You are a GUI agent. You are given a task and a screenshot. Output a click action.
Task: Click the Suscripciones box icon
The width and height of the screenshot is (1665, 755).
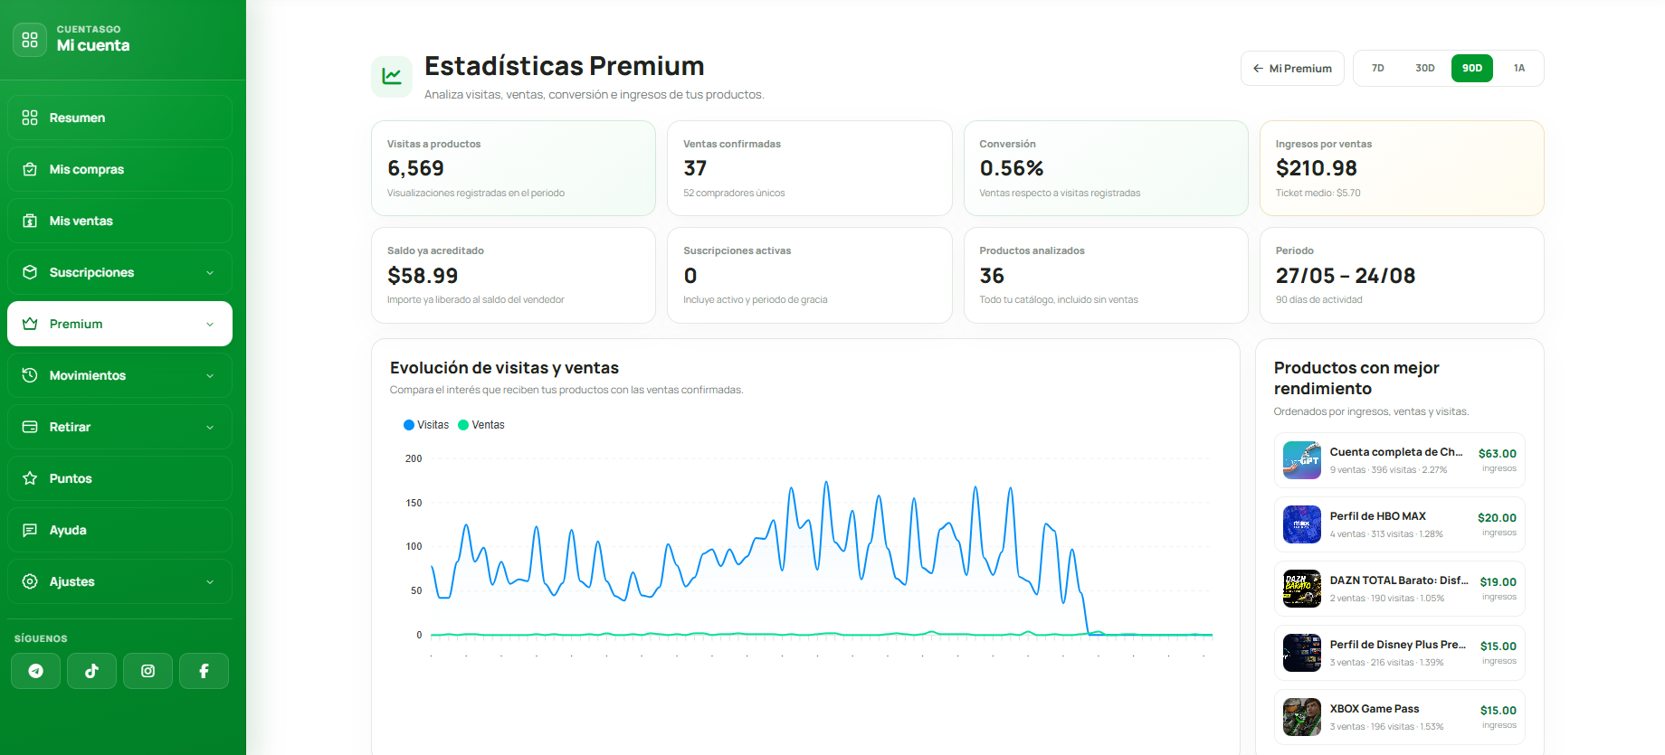(x=30, y=272)
